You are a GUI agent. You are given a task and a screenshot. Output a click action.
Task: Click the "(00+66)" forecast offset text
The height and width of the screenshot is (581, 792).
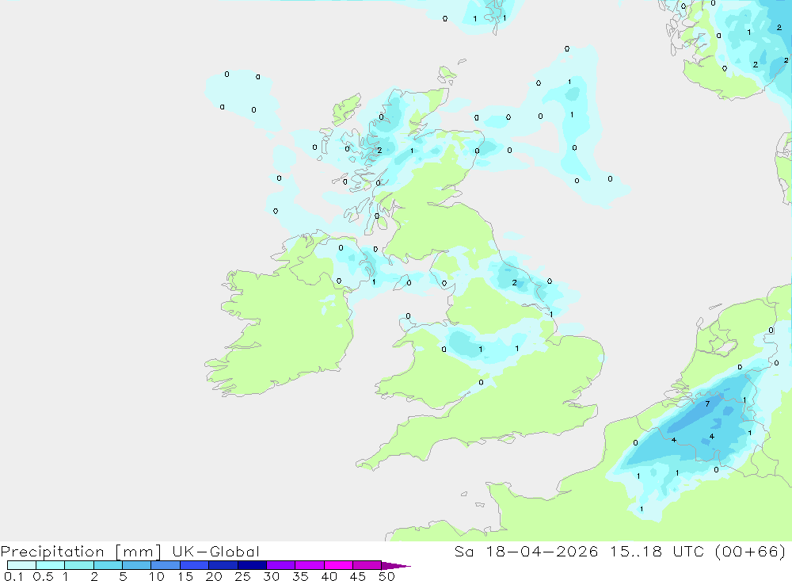click(x=751, y=552)
